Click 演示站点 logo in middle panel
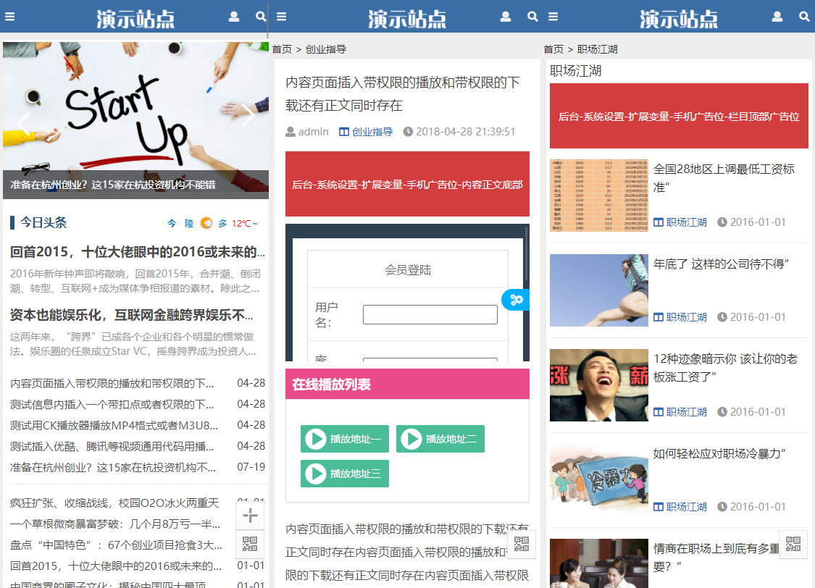Screen dimensions: 815x588 click(407, 18)
